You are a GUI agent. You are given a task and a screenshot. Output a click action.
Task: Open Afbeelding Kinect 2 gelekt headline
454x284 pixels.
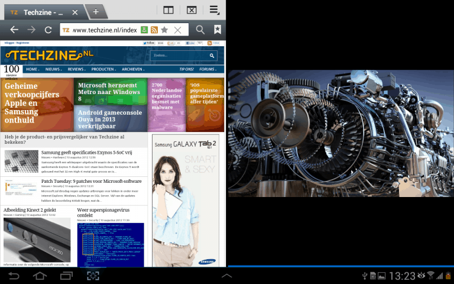pyautogui.click(x=30, y=210)
